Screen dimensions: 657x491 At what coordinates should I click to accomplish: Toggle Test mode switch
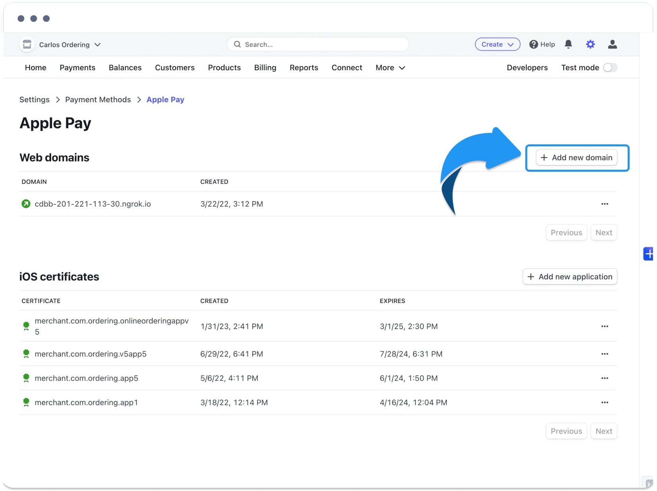pos(610,68)
